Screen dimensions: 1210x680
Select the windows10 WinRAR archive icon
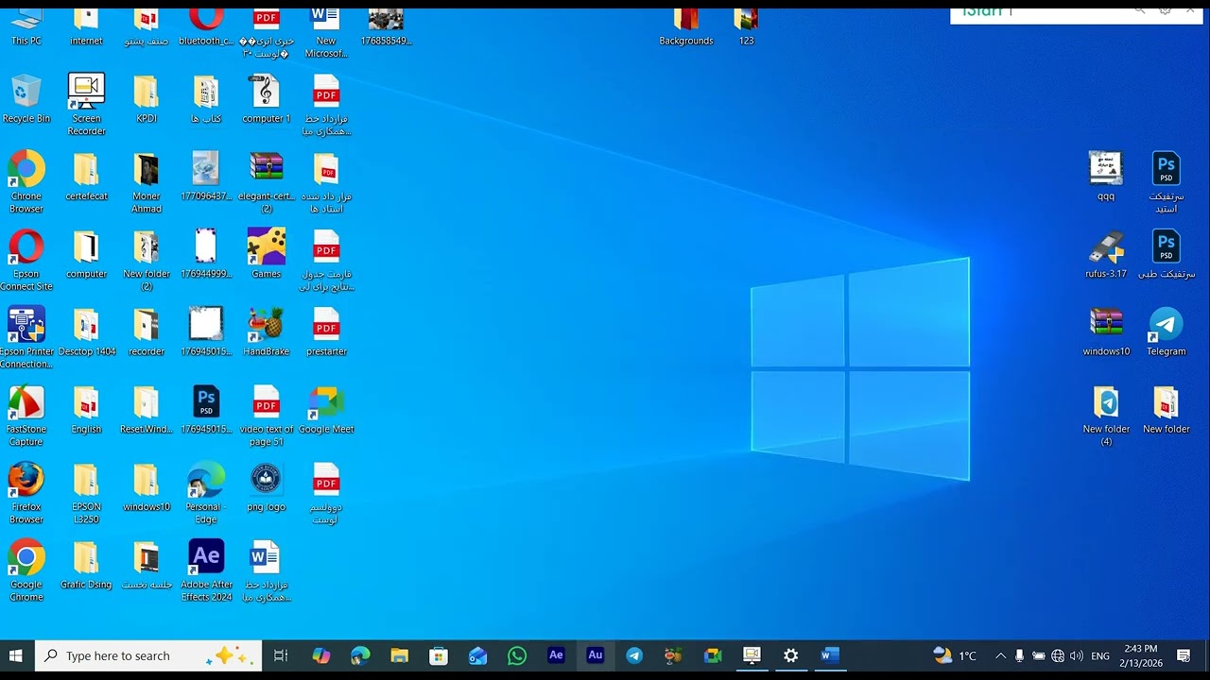[x=1106, y=331]
